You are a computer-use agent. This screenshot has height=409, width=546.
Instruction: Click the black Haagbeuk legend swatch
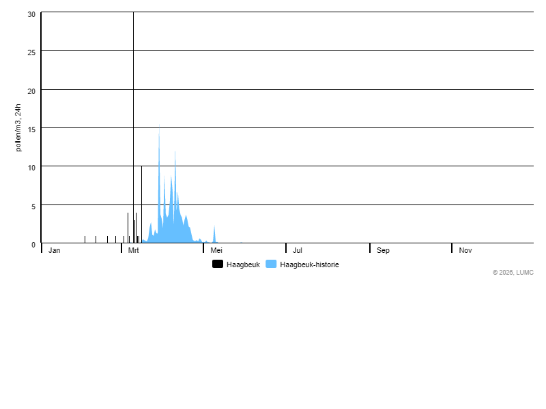coord(218,264)
